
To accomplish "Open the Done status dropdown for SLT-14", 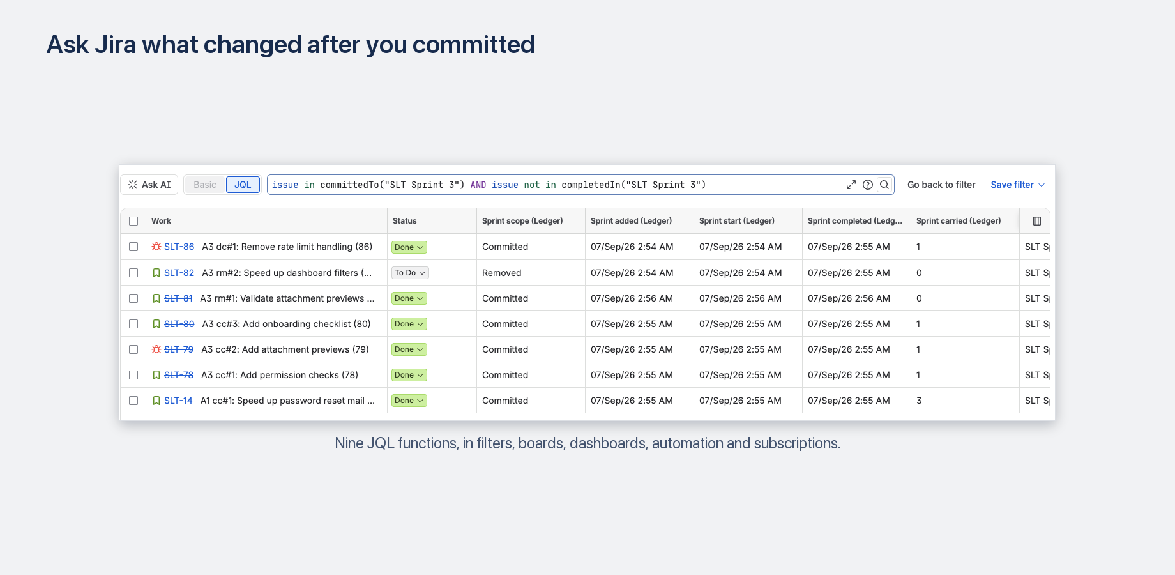I will click(x=409, y=401).
